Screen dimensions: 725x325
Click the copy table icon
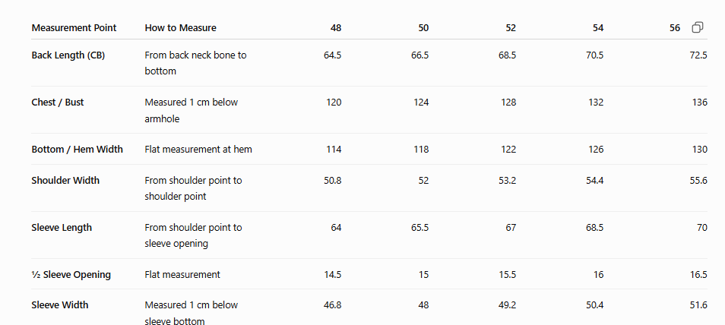click(697, 27)
